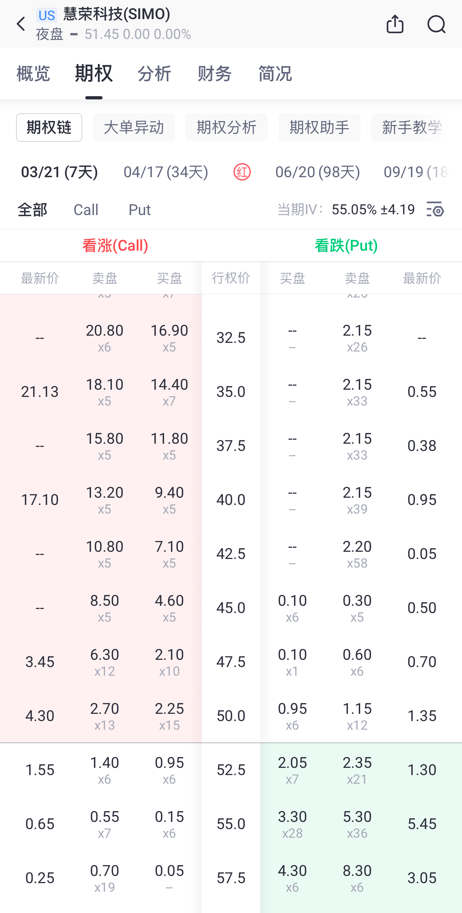Select the 06/20 (98天) expiration date

(x=318, y=172)
